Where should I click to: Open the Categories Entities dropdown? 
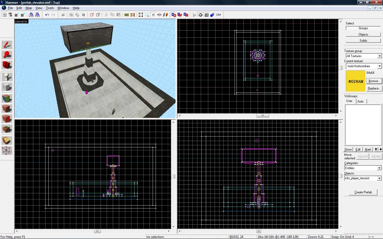[x=363, y=168]
